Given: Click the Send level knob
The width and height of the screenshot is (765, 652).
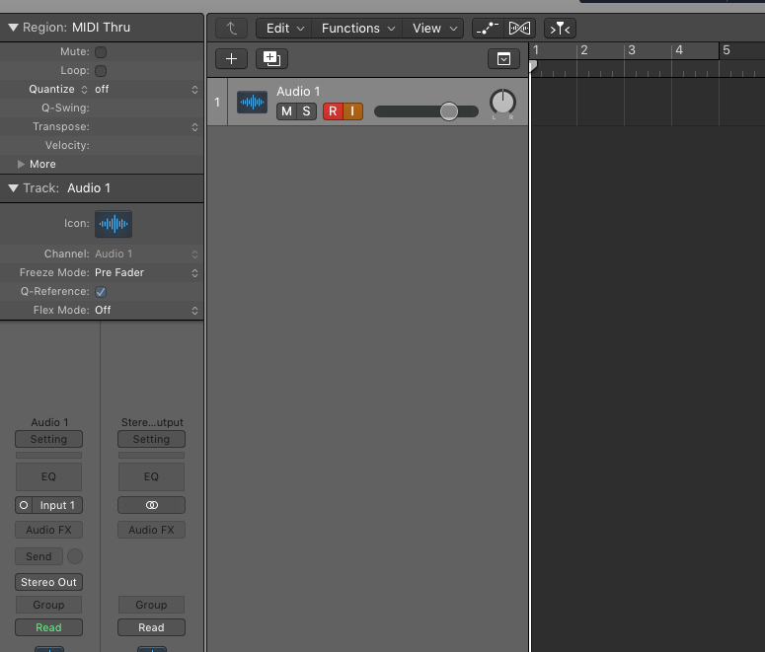Looking at the screenshot, I should pyautogui.click(x=75, y=556).
